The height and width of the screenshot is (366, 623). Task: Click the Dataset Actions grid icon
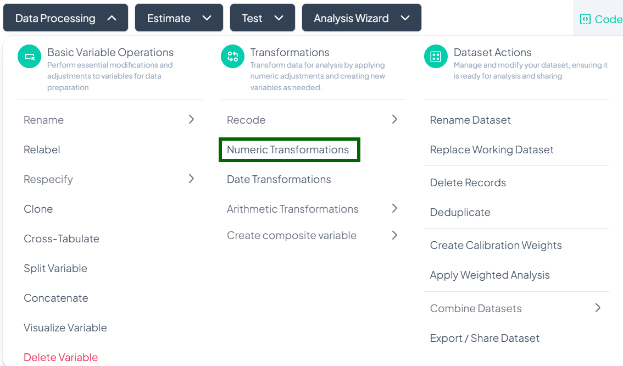coord(436,57)
